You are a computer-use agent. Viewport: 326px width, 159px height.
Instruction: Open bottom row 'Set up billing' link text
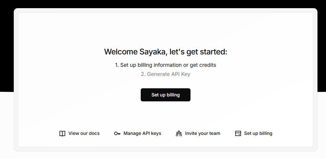[258, 133]
